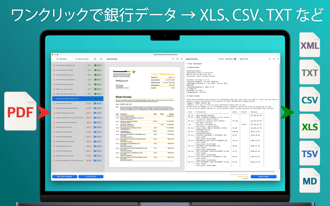
Task: Click the Output Preview horizontal scrollbar
Action: [x=230, y=171]
